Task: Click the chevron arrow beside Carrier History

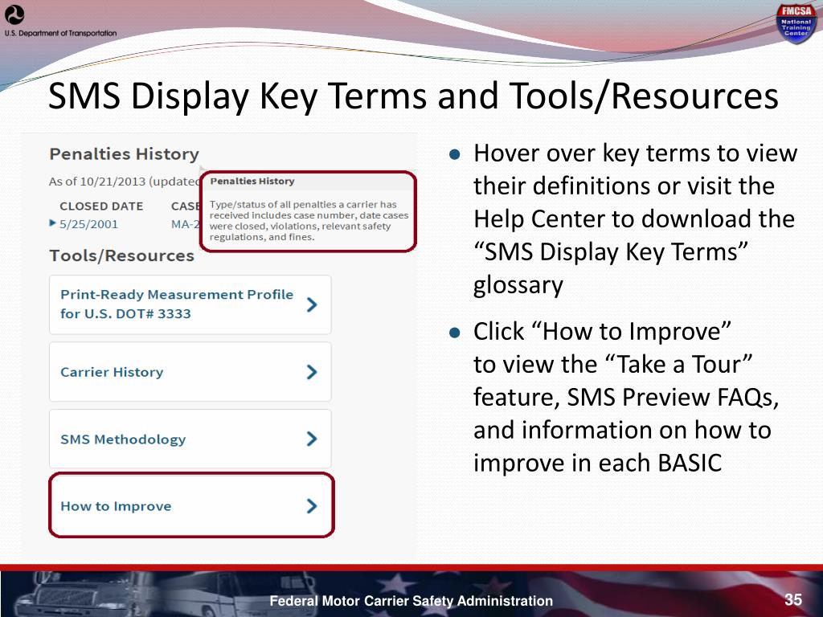Action: (x=312, y=372)
